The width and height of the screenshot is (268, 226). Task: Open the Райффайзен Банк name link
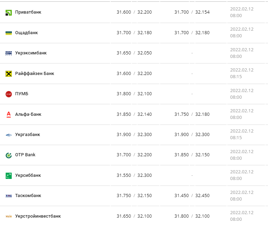click(35, 74)
